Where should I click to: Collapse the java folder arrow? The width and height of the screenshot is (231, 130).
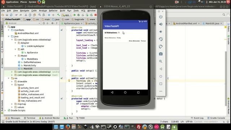tap(9, 36)
